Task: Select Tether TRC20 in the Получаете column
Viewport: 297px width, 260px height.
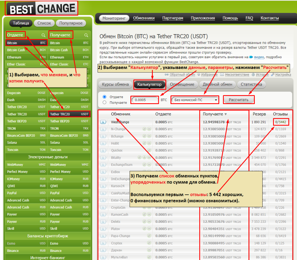Action: tap(69, 114)
